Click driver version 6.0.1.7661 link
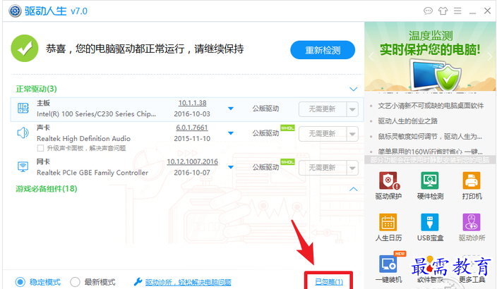The height and width of the screenshot is (289, 497). click(192, 128)
